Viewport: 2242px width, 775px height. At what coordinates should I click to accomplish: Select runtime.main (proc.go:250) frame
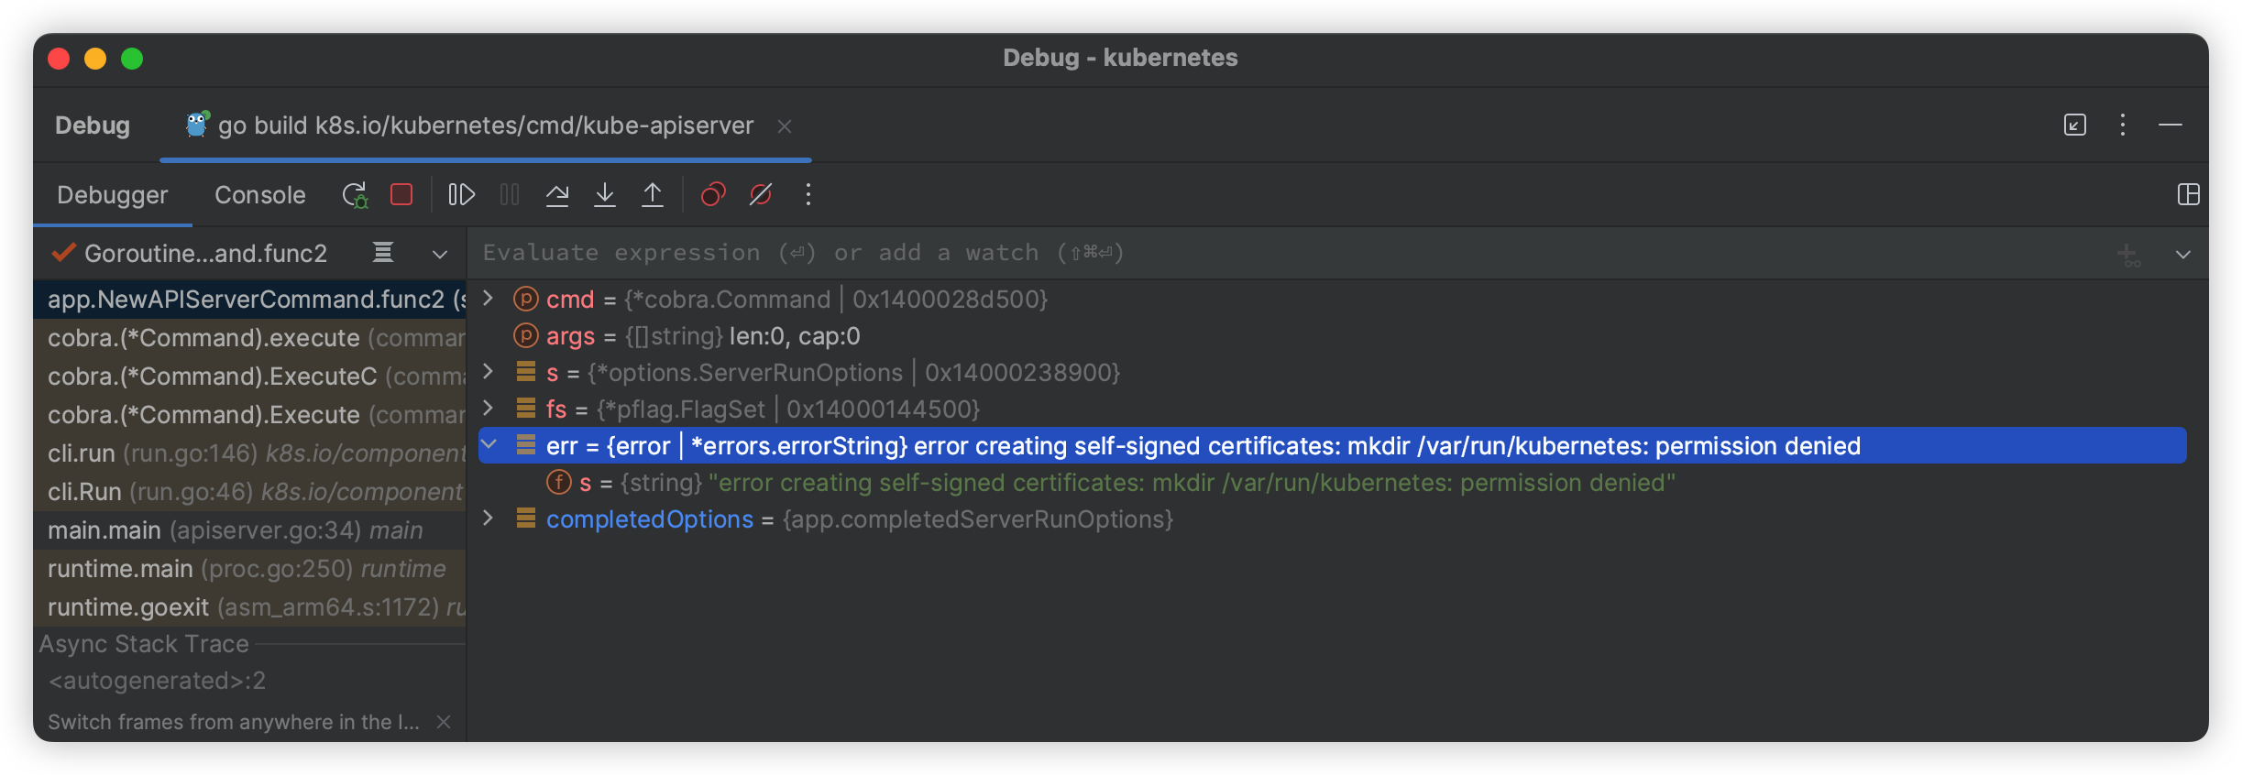250,569
